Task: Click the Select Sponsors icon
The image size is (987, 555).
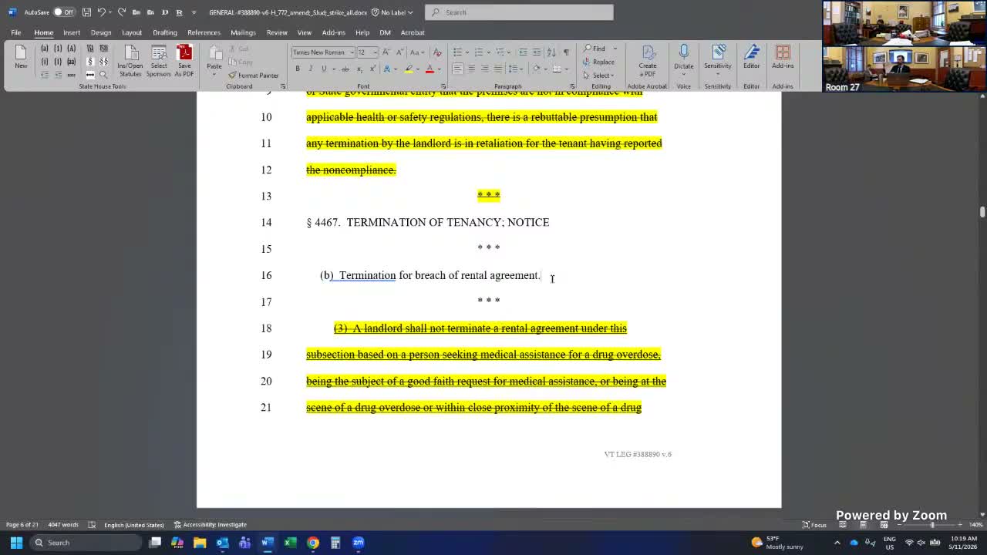Action: coord(159,60)
